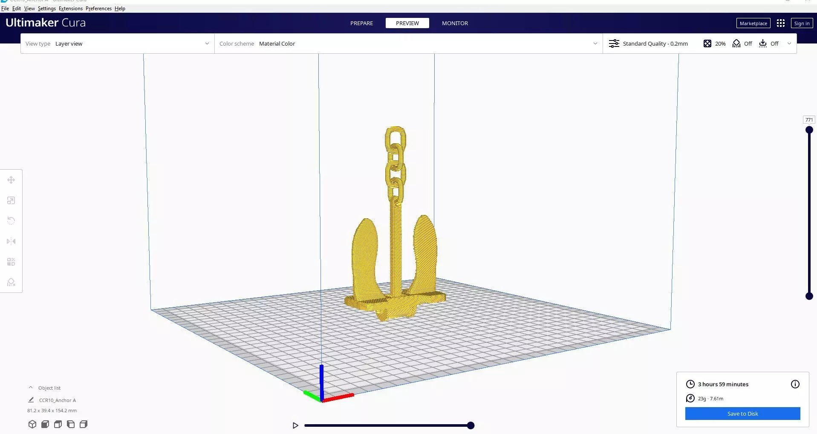Click the print time clock icon
This screenshot has height=434, width=817.
[690, 384]
